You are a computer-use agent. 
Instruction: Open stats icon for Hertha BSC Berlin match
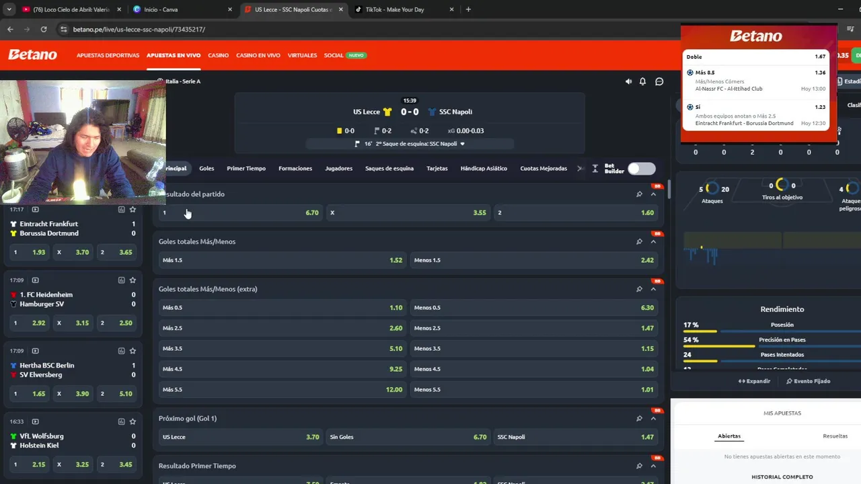[121, 351]
